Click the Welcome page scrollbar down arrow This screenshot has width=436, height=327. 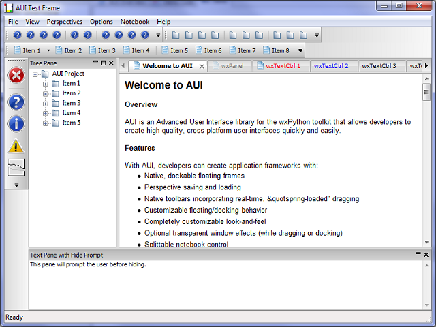tap(426, 243)
